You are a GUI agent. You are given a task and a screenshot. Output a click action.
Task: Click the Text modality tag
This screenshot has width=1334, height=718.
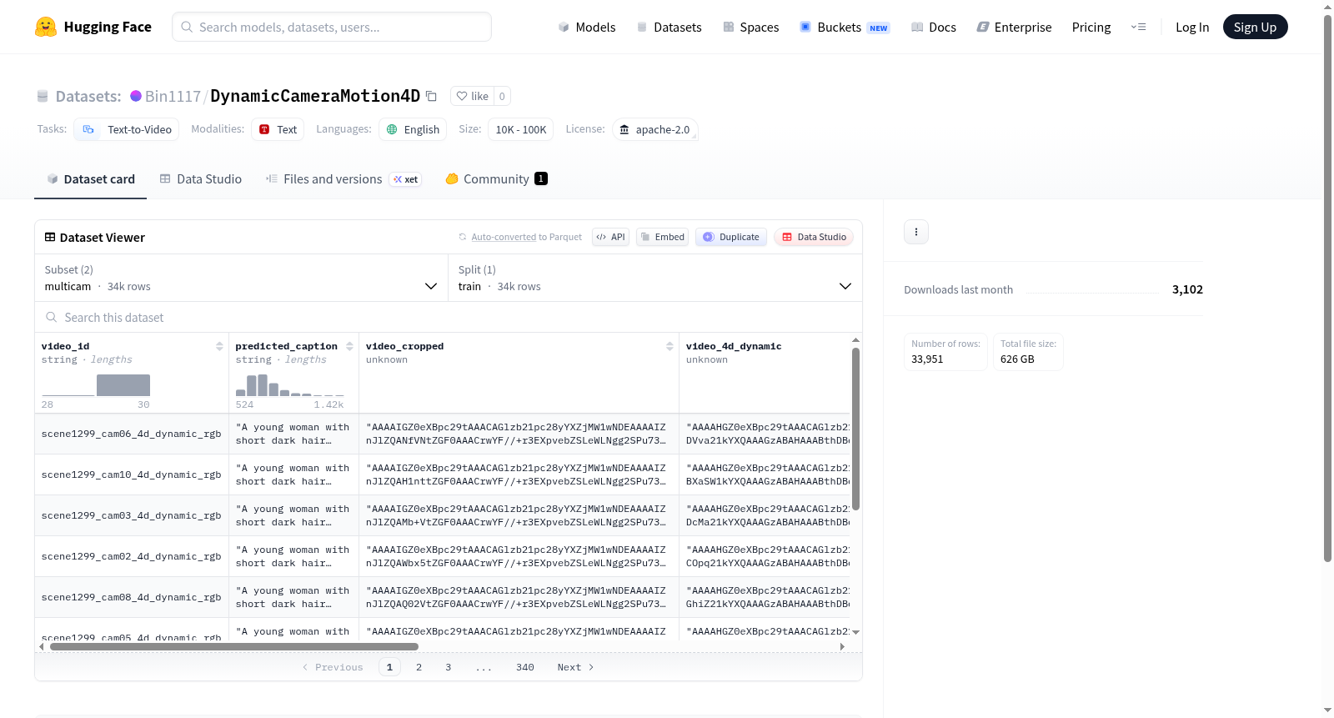point(278,129)
